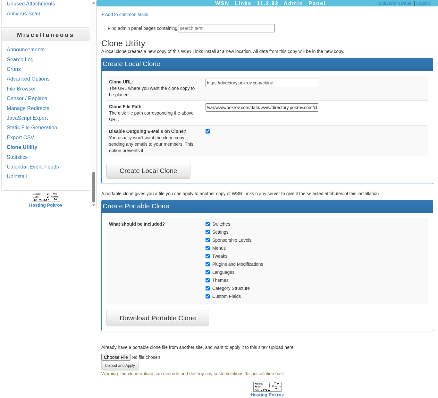Uncheck Disable Outgoing E-Mails on Clone
Viewport: 438px width, 398px height.
point(208,132)
